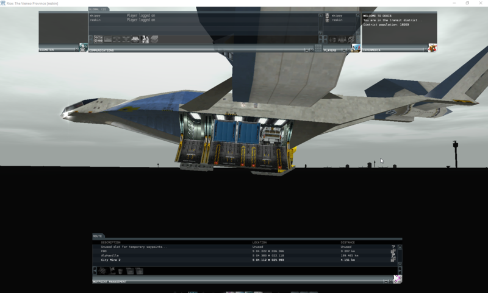Image resolution: width=488 pixels, height=293 pixels.
Task: Click the crosshair target icon in Waypoint Management
Action: pyautogui.click(x=102, y=271)
